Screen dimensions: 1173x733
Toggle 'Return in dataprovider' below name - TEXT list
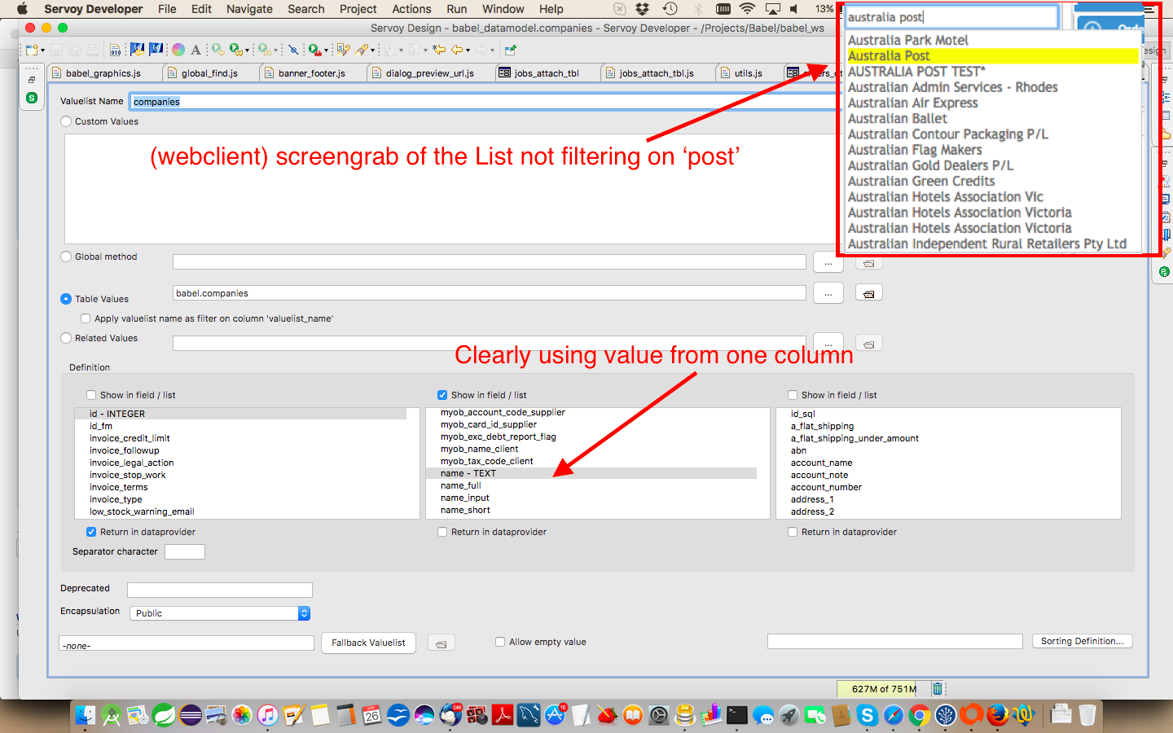coord(442,532)
